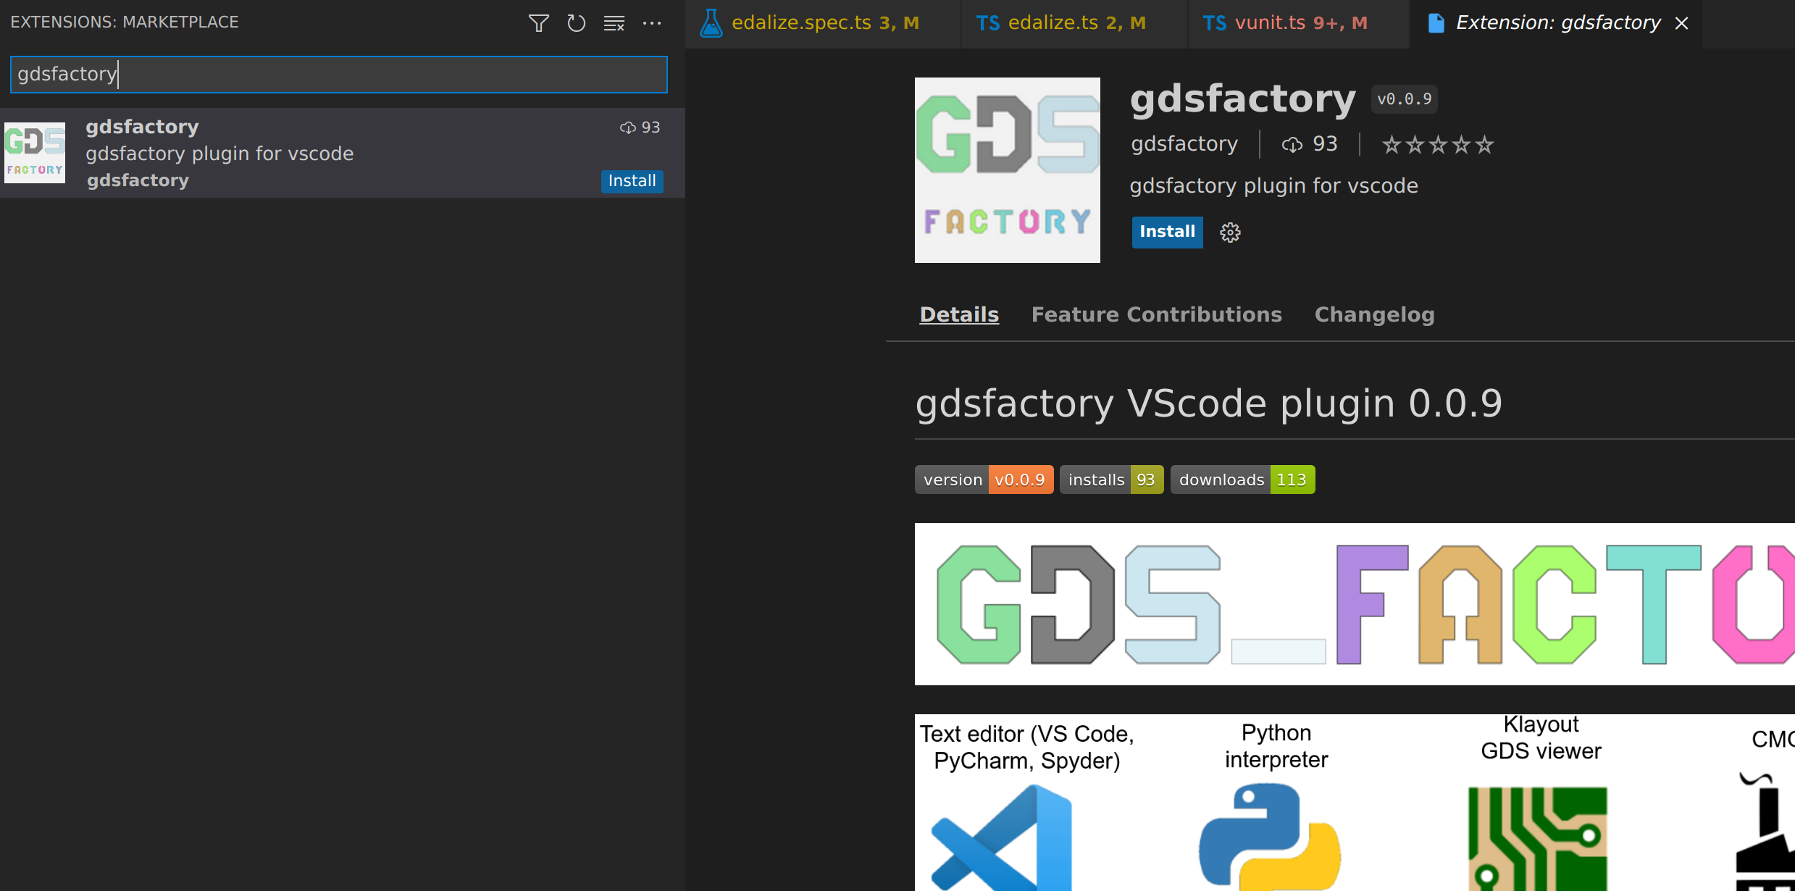The height and width of the screenshot is (891, 1795).
Task: Select the Extension: gdsfactory tab
Action: 1555,23
